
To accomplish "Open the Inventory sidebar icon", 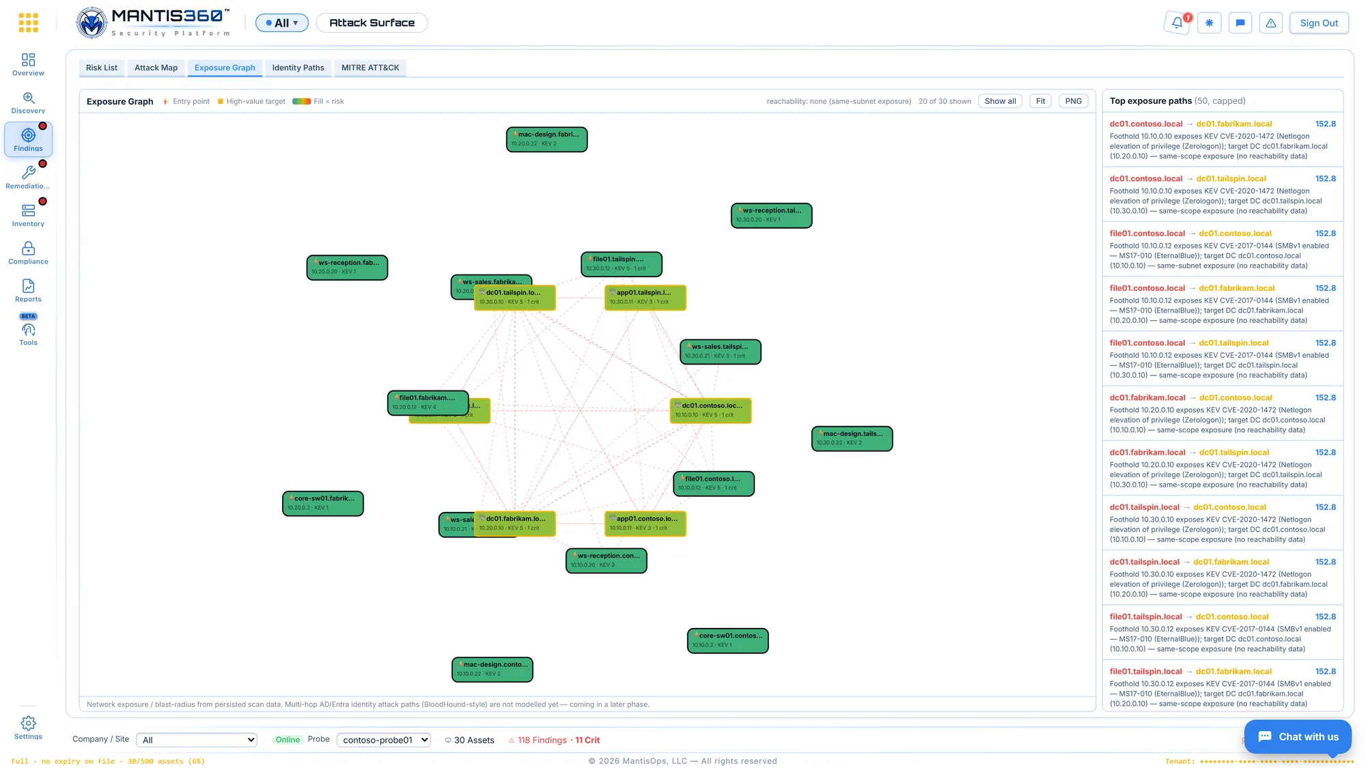I will [28, 215].
